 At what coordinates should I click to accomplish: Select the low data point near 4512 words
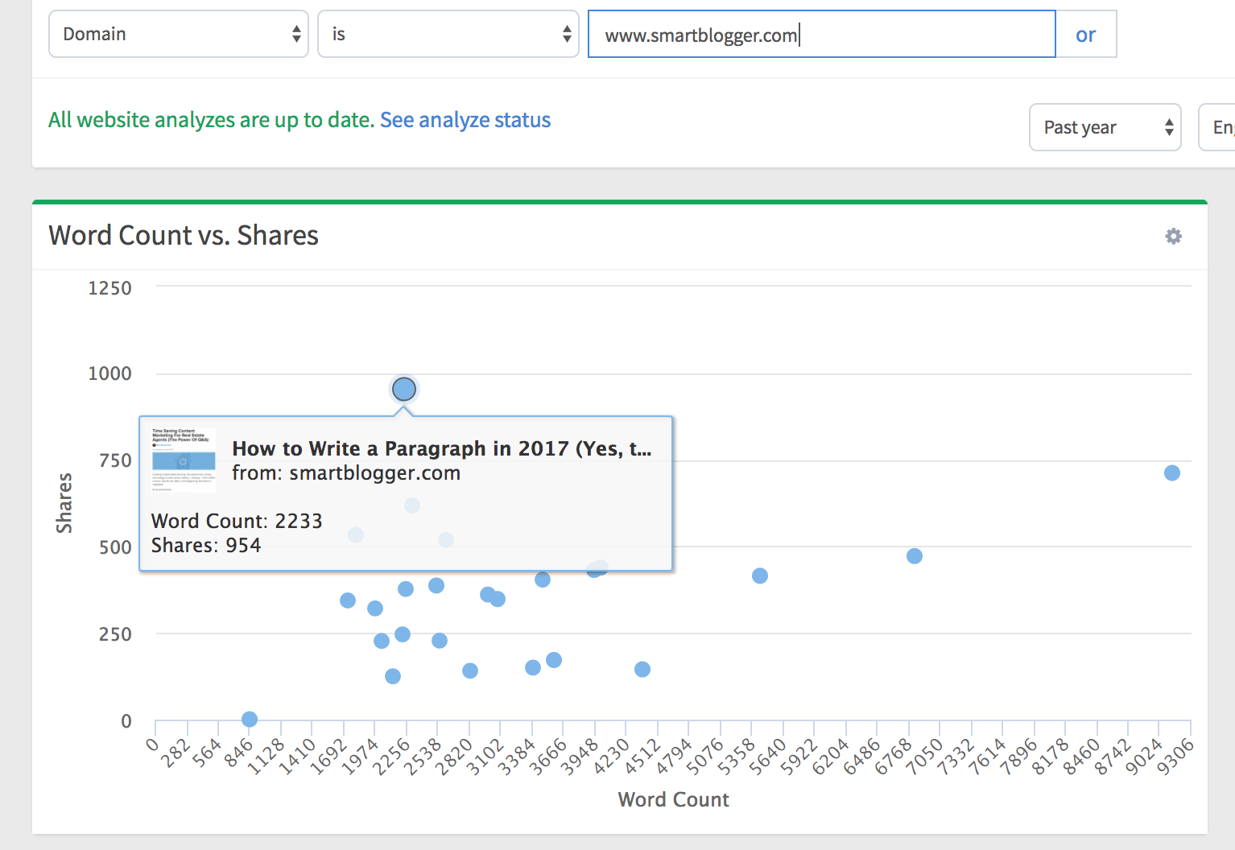click(642, 669)
